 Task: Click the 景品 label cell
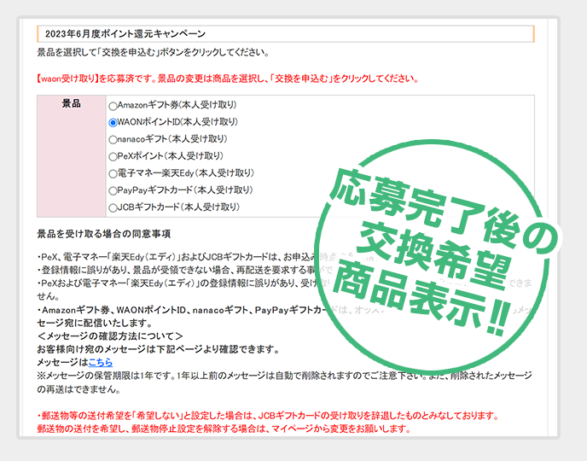71,156
